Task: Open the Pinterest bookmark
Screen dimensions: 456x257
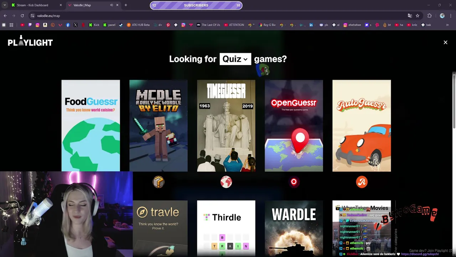Action: click(168, 25)
